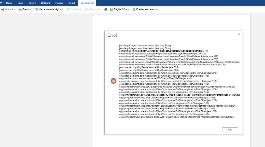Click the binoculars find icon
The image size is (265, 147).
[x=106, y=9]
